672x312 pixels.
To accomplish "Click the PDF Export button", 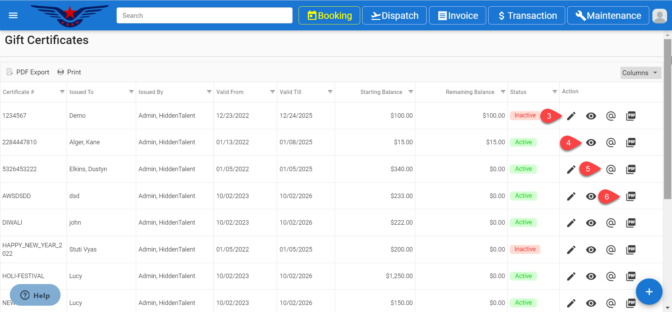I will point(28,72).
